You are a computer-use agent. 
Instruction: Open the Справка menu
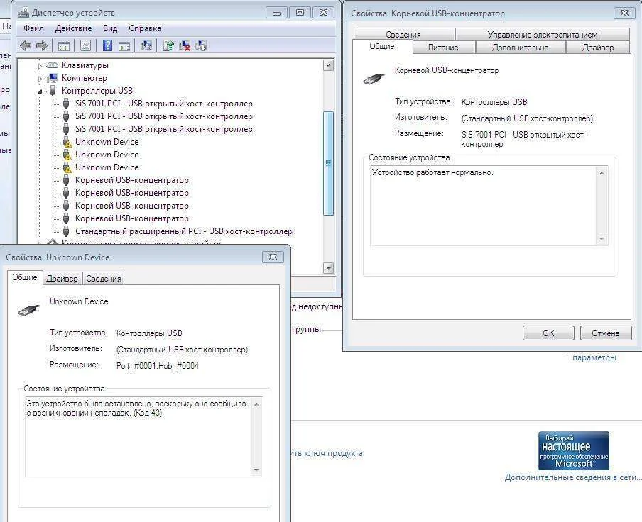pos(145,28)
